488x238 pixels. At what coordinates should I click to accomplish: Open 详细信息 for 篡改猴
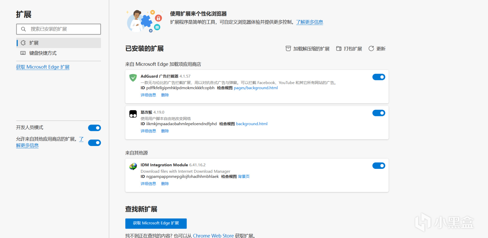click(x=148, y=131)
